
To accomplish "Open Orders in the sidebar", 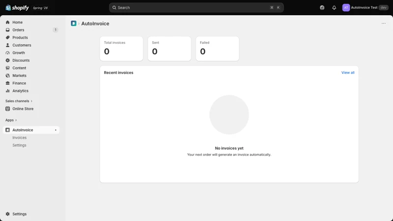I will 31,30.
